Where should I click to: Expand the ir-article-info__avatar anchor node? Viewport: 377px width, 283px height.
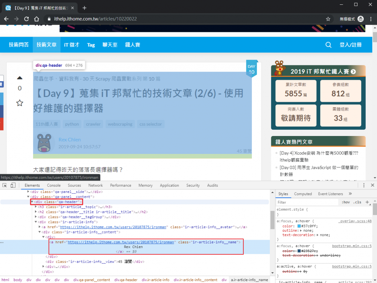coord(40,227)
